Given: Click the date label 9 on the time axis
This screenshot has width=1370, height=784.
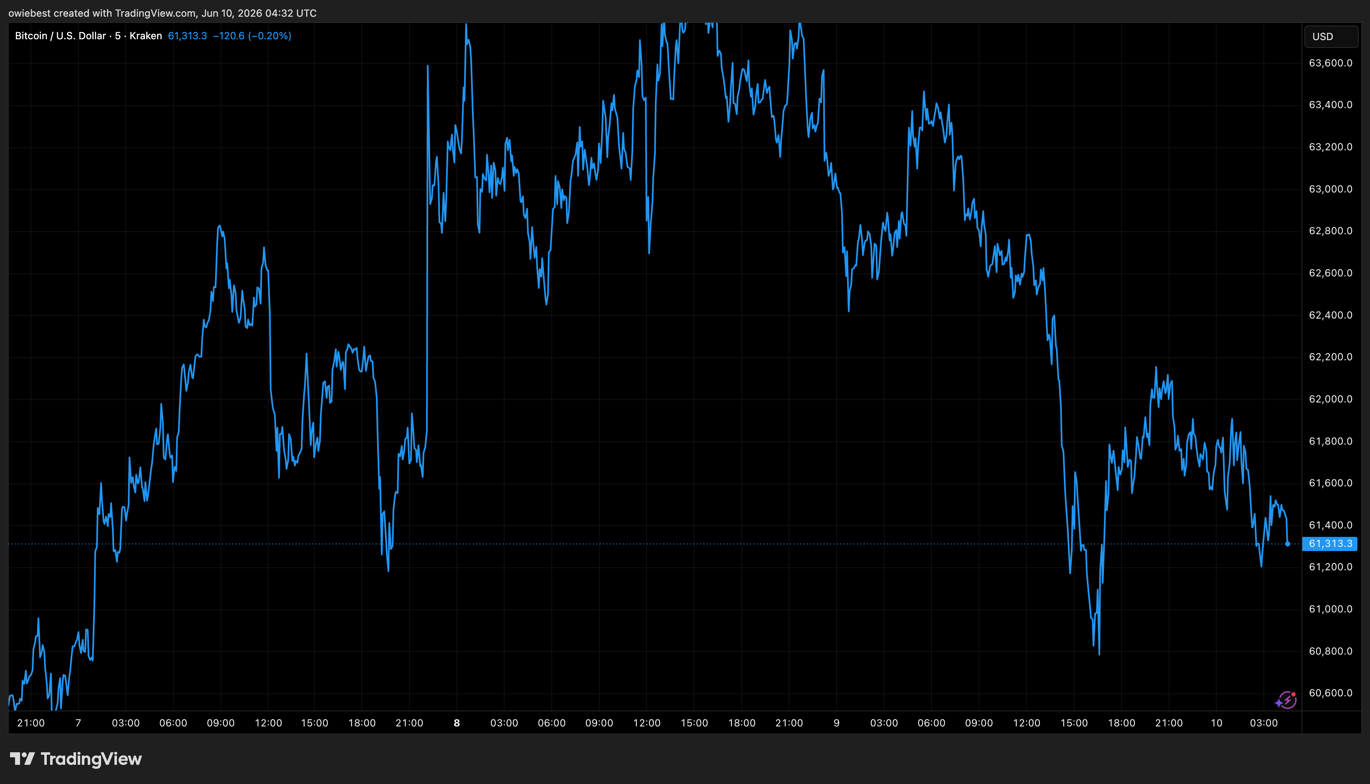Looking at the screenshot, I should (837, 723).
